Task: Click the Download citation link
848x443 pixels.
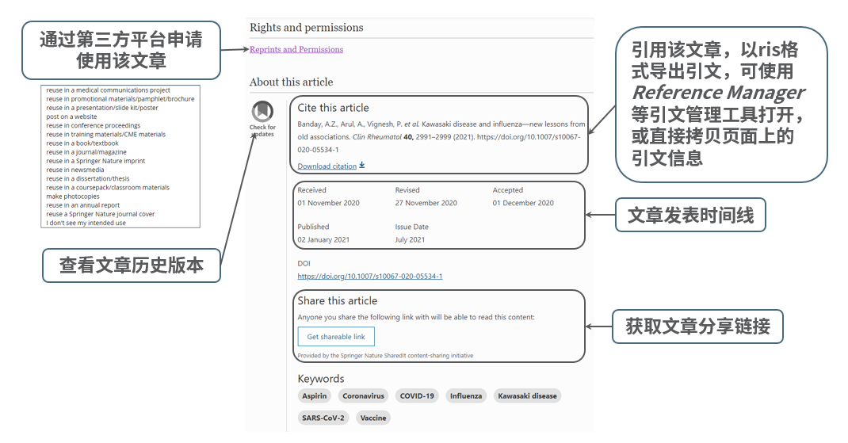Action: click(x=327, y=166)
